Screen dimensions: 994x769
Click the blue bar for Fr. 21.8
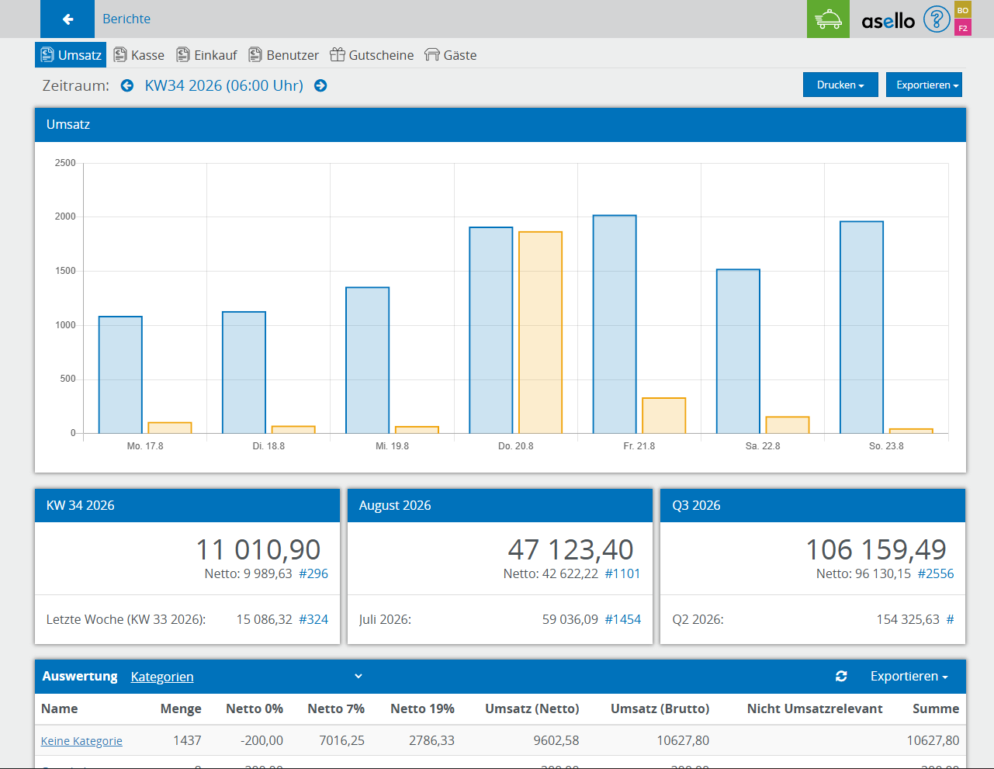click(x=615, y=324)
